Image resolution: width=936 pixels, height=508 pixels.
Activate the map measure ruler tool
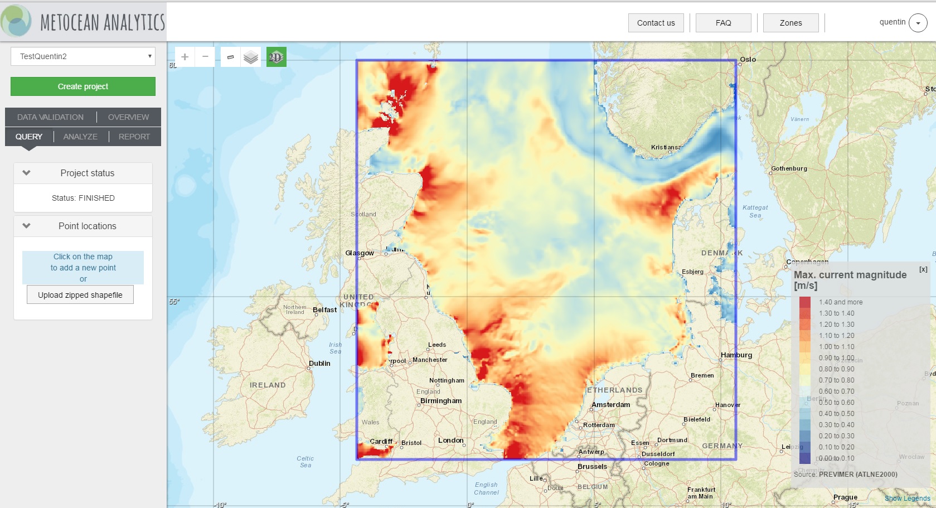tap(230, 57)
